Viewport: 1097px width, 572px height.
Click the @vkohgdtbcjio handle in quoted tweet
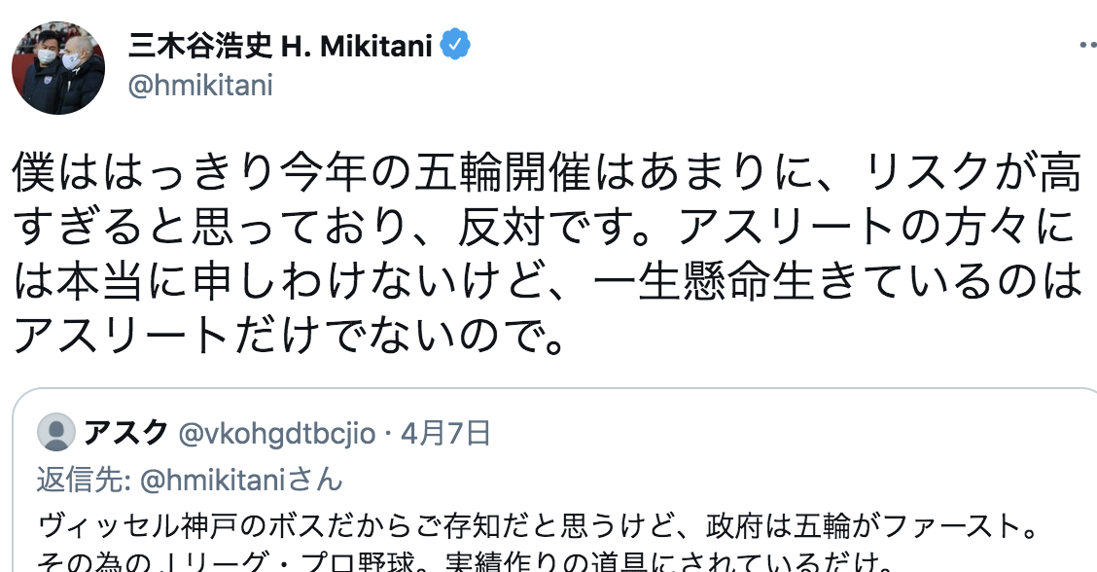coord(277,434)
